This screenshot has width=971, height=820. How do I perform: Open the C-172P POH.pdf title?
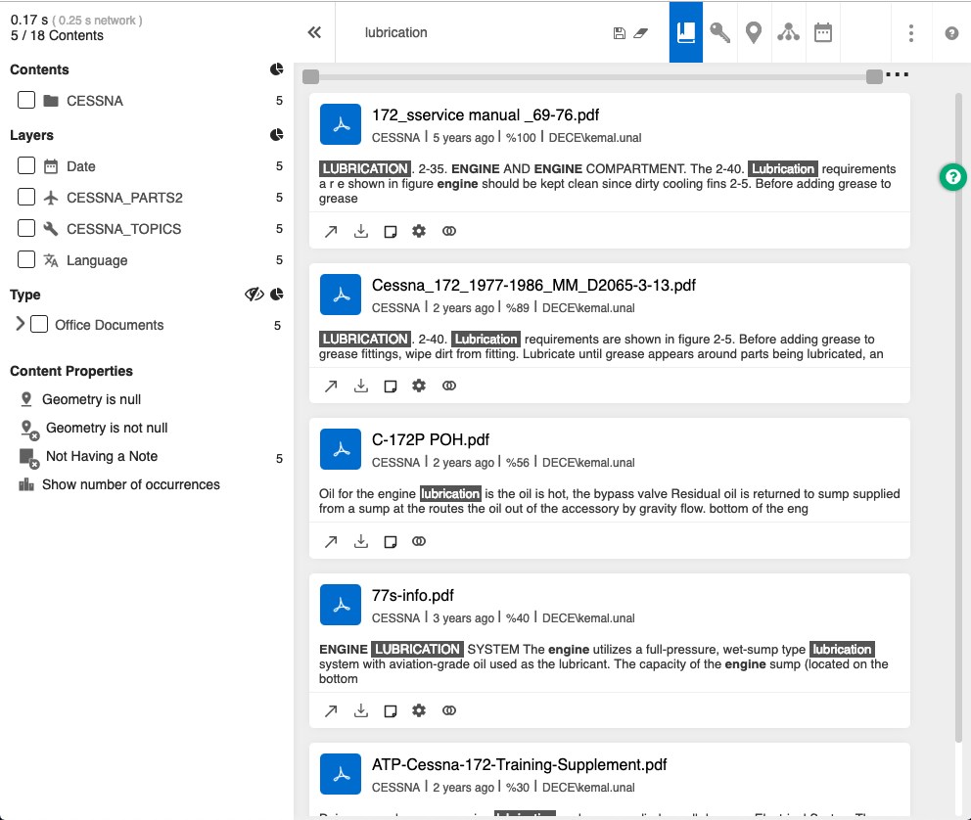[x=431, y=440]
